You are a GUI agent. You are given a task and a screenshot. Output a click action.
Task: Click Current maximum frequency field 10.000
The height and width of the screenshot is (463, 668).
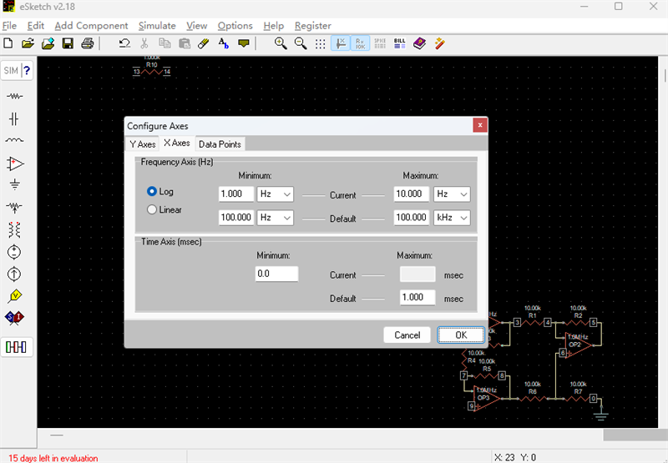tap(411, 194)
